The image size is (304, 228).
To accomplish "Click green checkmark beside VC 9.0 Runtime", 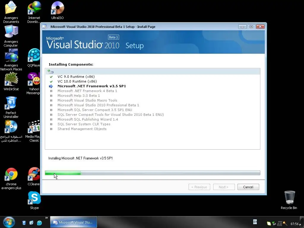I will point(51,77).
